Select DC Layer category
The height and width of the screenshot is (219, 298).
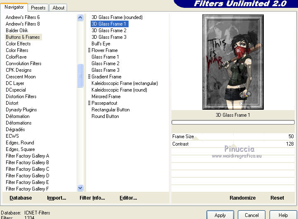pyautogui.click(x=15, y=83)
